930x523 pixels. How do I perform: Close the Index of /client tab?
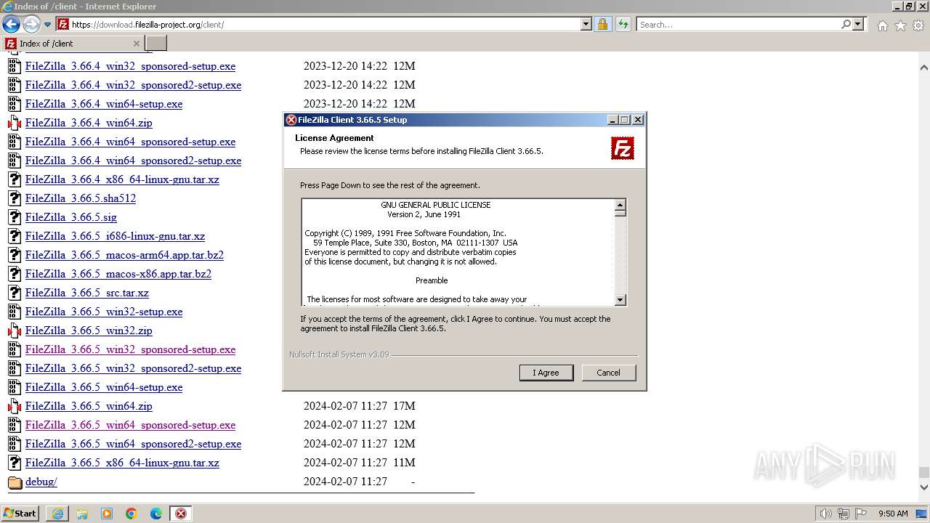click(137, 44)
